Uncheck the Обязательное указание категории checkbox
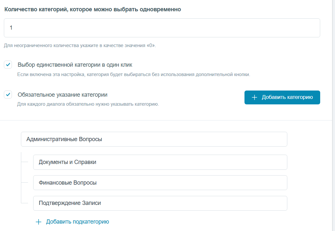 (x=8, y=95)
